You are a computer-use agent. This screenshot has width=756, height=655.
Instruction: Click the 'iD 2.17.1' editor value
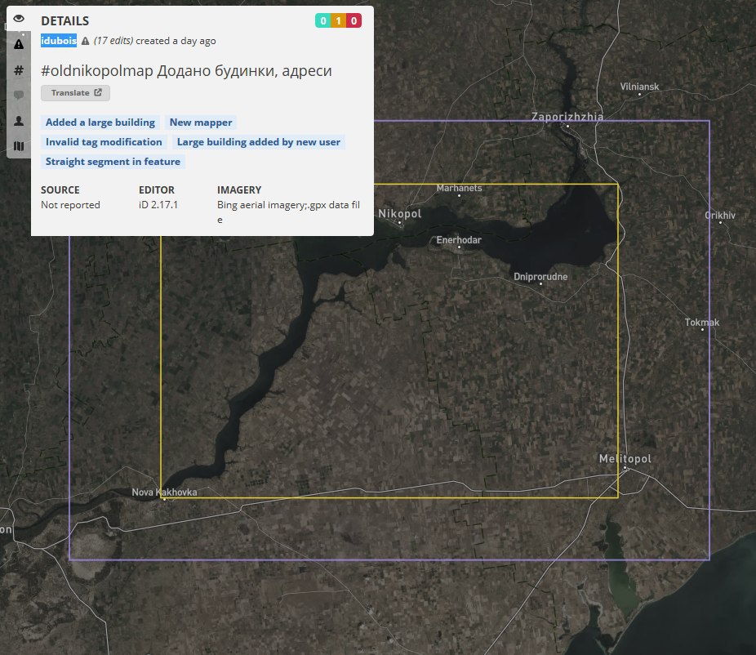click(158, 205)
